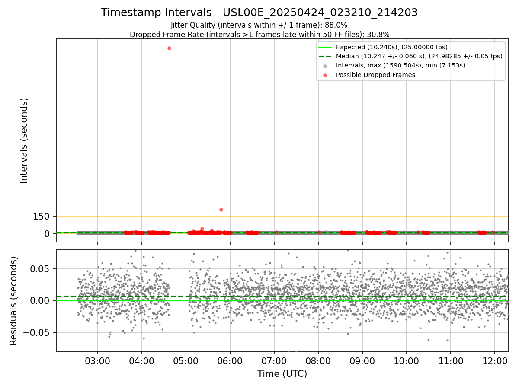Click the '11:00' time tick label

click(x=451, y=360)
